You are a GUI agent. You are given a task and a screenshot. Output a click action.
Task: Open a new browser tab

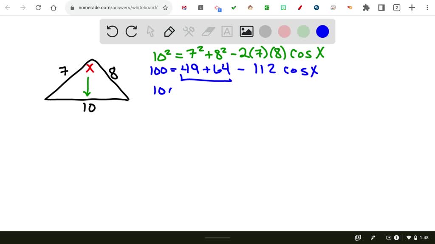(x=412, y=7)
